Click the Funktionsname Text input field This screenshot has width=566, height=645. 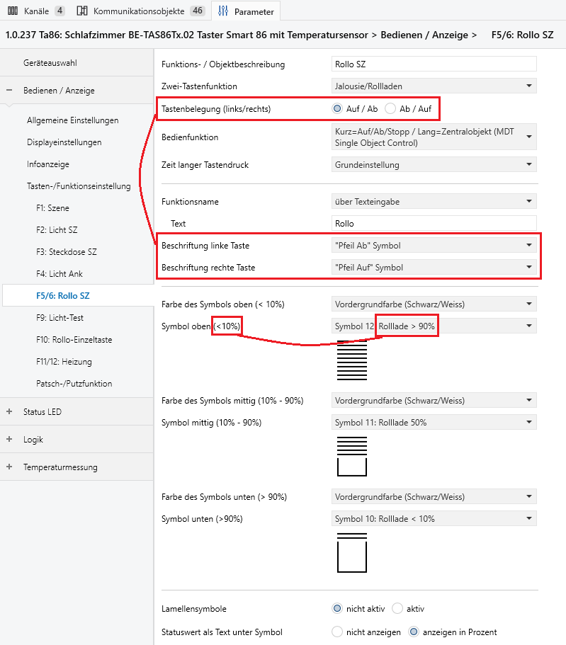434,224
